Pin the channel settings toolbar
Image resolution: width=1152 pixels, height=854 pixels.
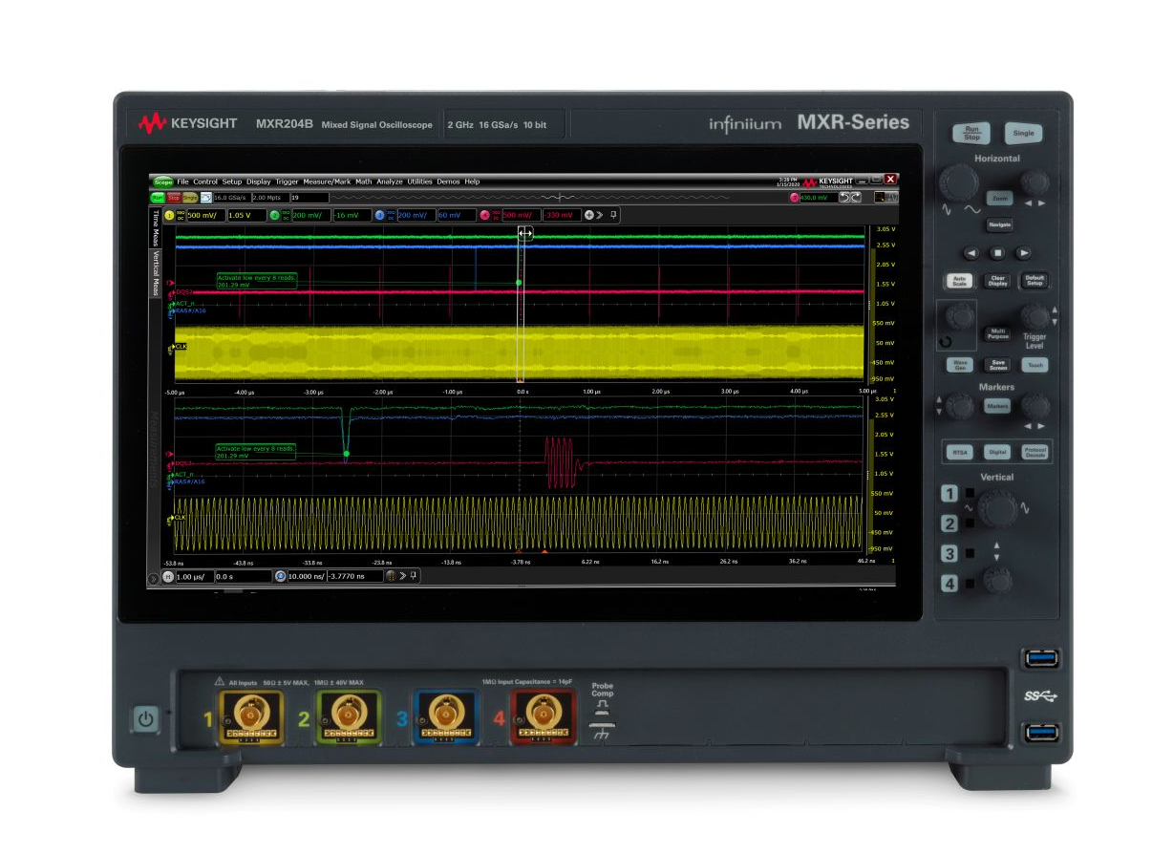[x=613, y=216]
